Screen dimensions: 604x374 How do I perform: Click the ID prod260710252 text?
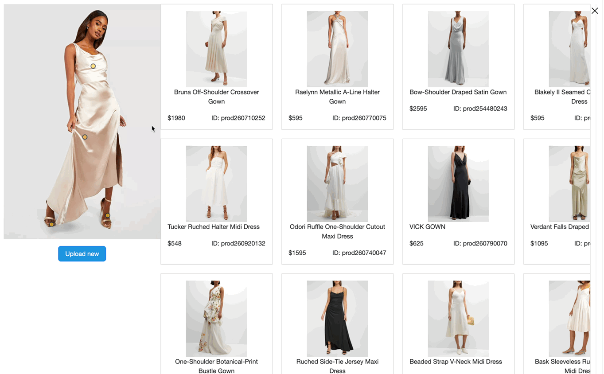pos(238,118)
